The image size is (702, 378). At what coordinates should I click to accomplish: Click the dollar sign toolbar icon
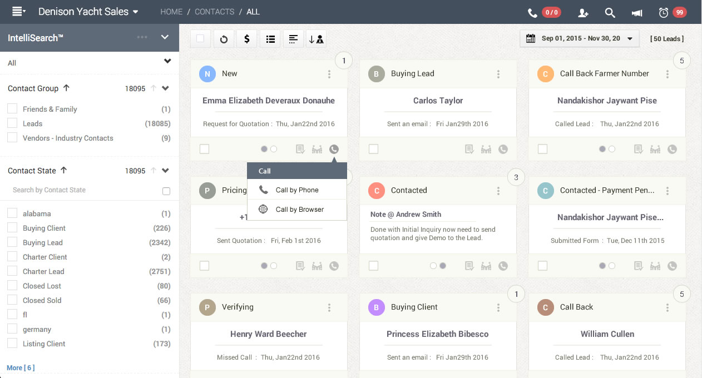click(247, 39)
